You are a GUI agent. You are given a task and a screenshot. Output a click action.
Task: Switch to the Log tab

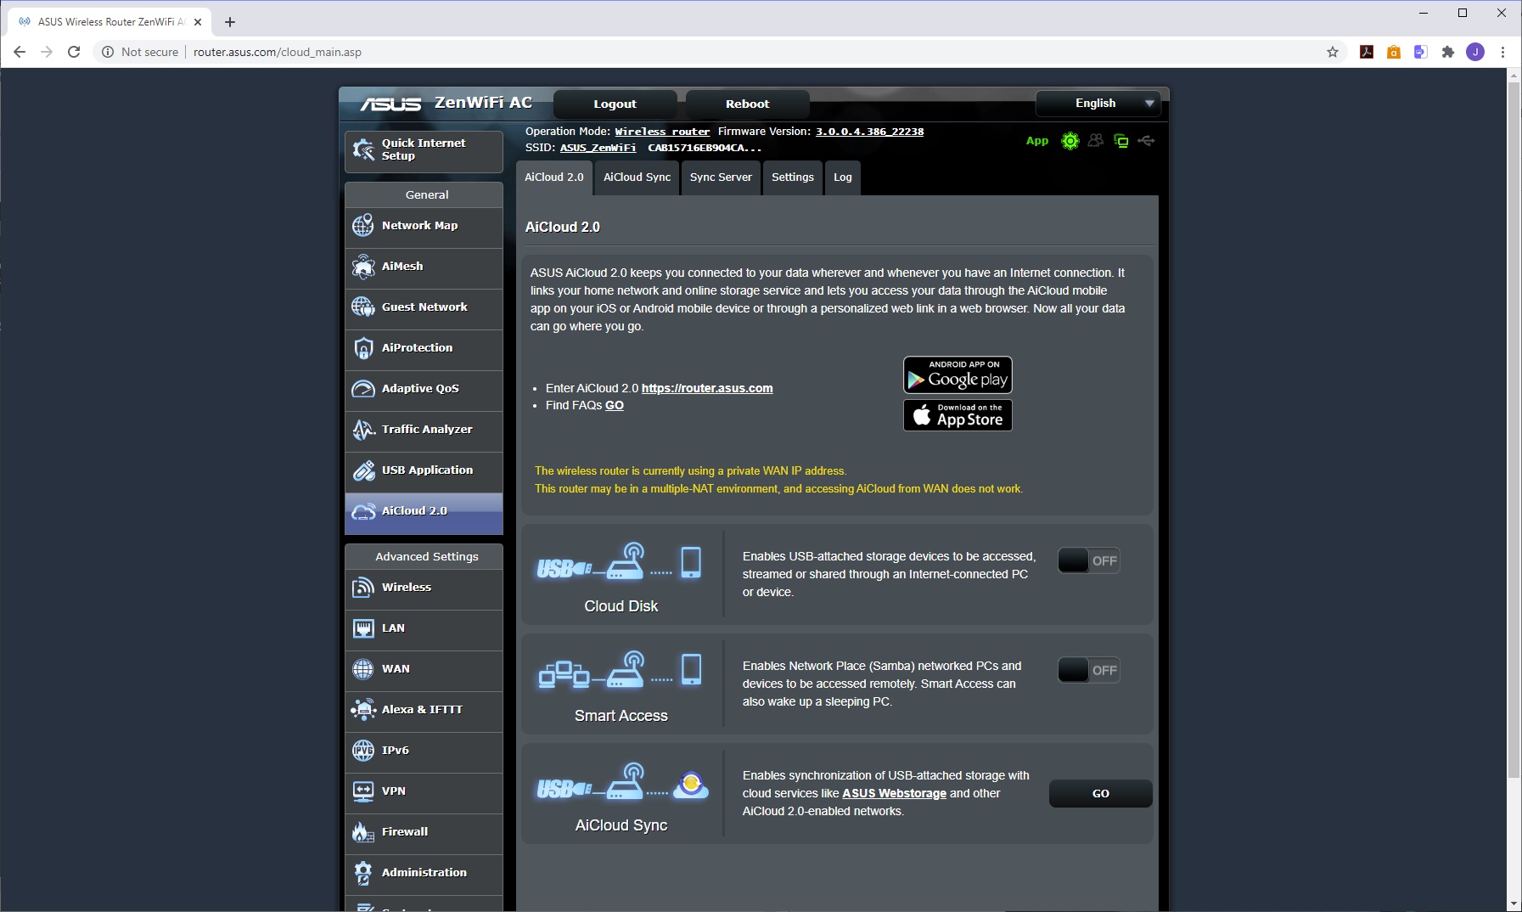[843, 177]
